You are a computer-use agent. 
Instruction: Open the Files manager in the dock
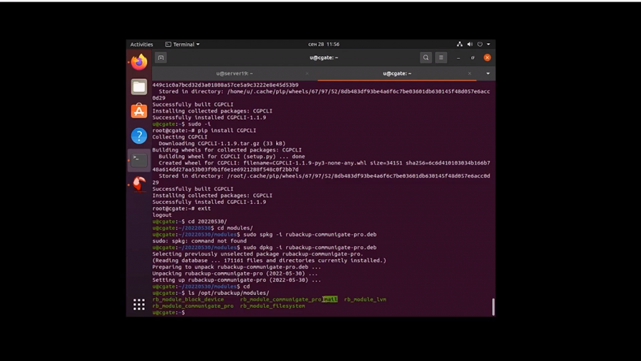click(x=139, y=86)
